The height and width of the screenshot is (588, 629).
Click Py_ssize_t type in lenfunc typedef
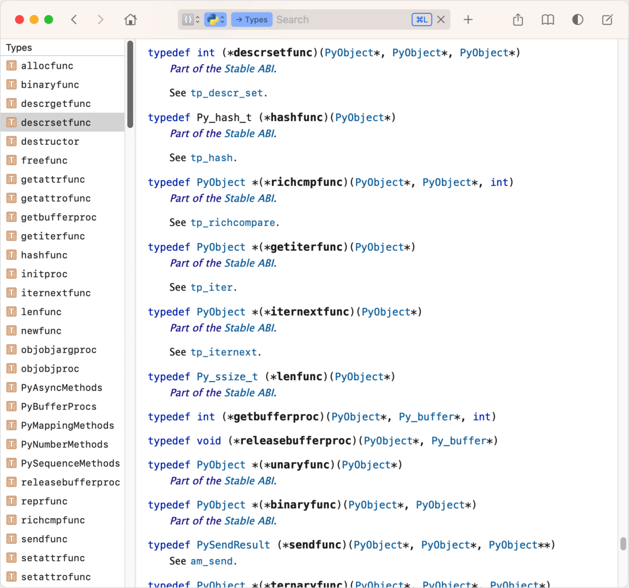click(227, 377)
